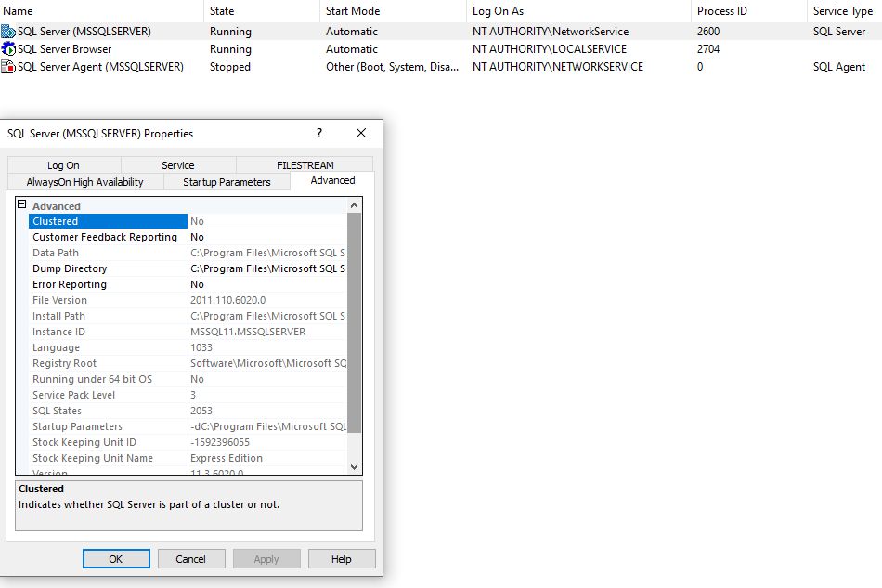
Task: Click the 1033 language value
Action: tap(201, 347)
